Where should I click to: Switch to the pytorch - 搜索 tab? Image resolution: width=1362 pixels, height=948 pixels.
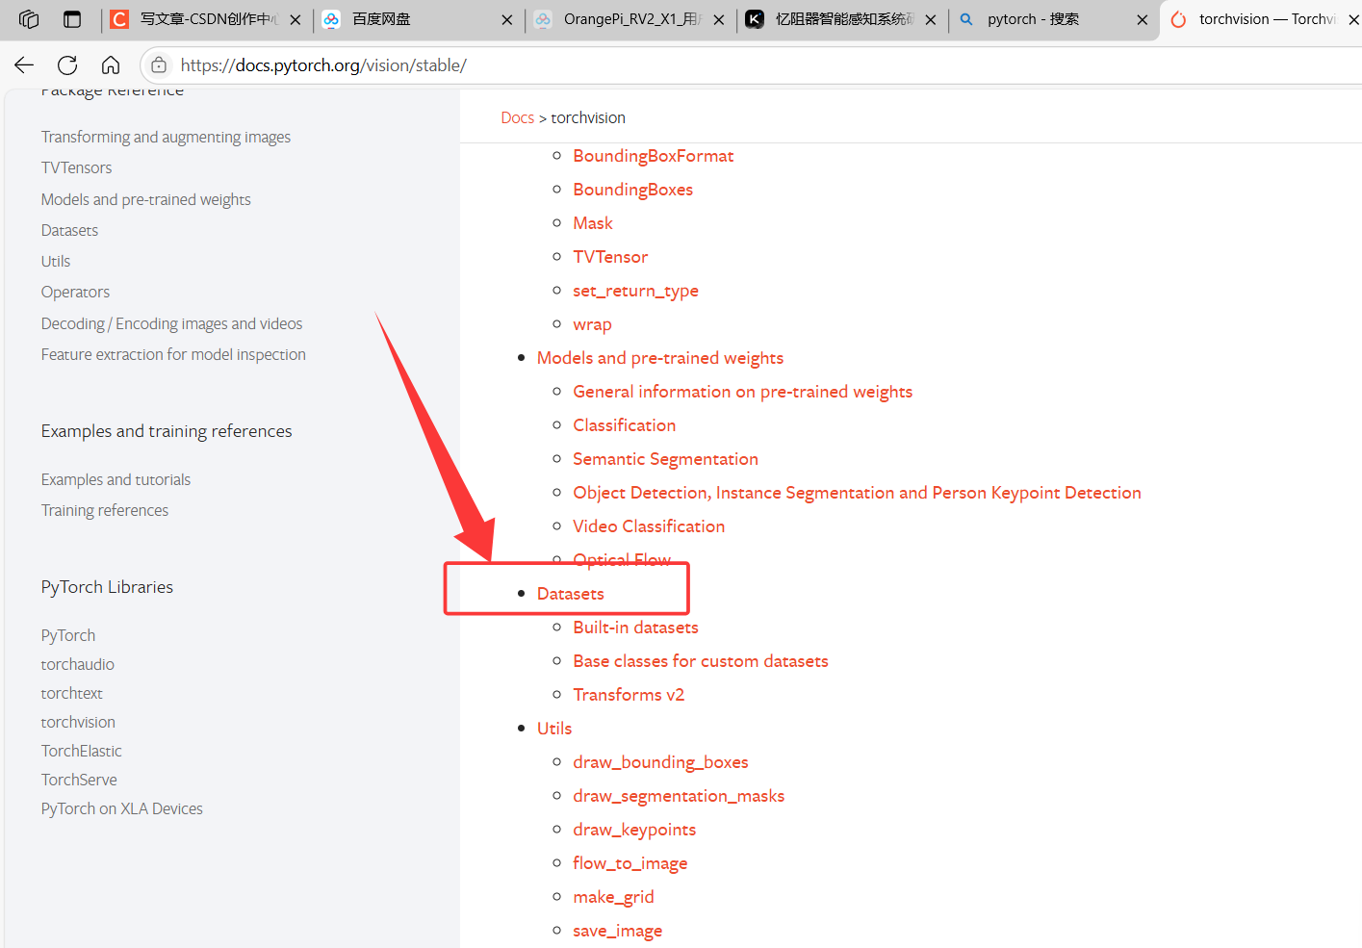tap(1054, 19)
